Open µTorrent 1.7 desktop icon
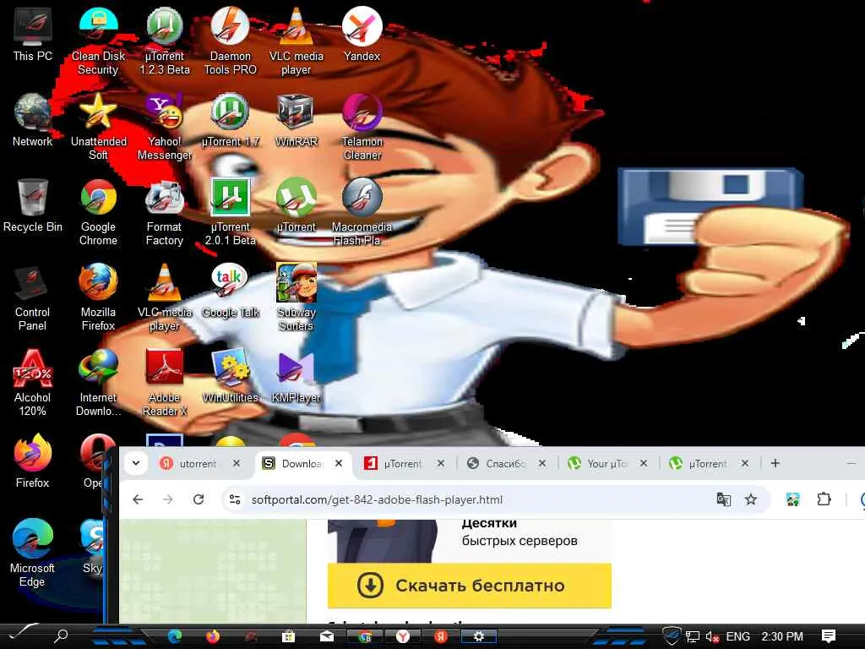Viewport: 865px width, 649px height. pyautogui.click(x=230, y=120)
